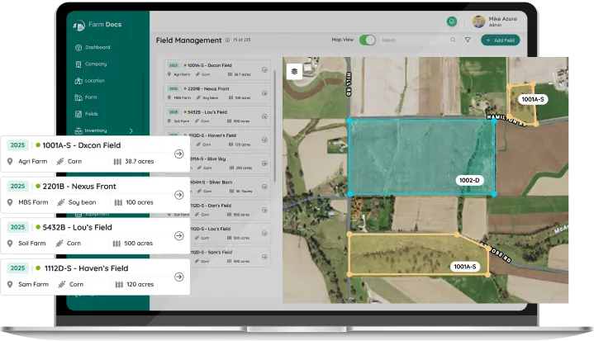The height and width of the screenshot is (341, 594).
Task: Click the field list scrollbar
Action: tap(276, 124)
